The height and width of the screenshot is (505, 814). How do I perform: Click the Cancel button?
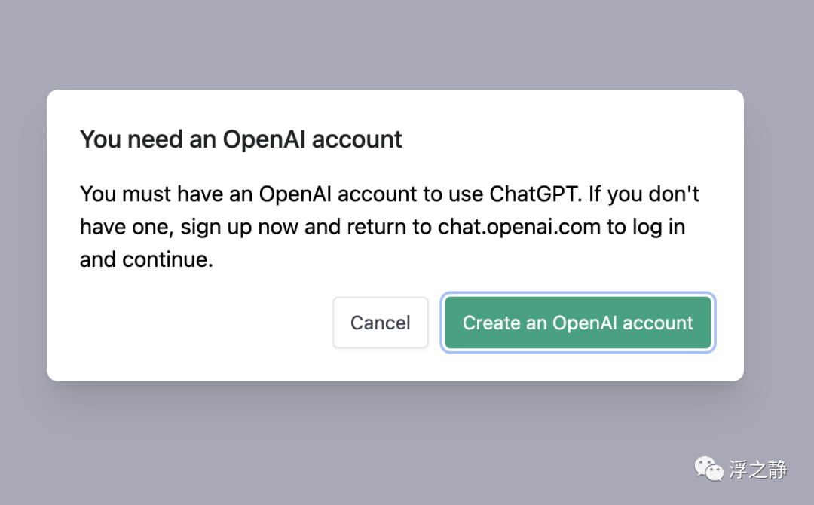[x=381, y=323]
